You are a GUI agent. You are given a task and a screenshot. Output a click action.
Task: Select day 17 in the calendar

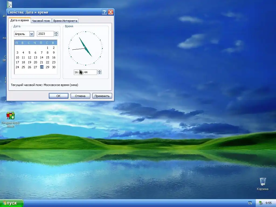(17, 62)
